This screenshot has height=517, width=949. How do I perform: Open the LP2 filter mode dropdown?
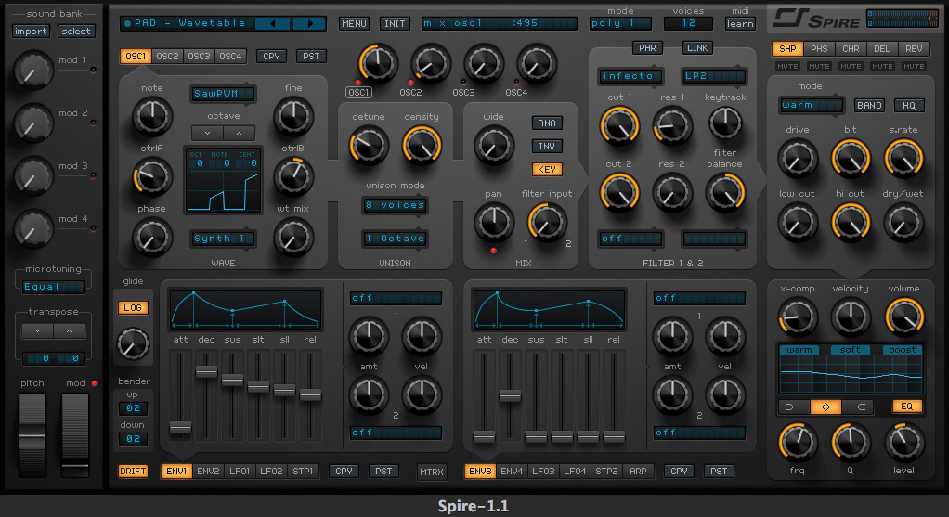(x=714, y=76)
